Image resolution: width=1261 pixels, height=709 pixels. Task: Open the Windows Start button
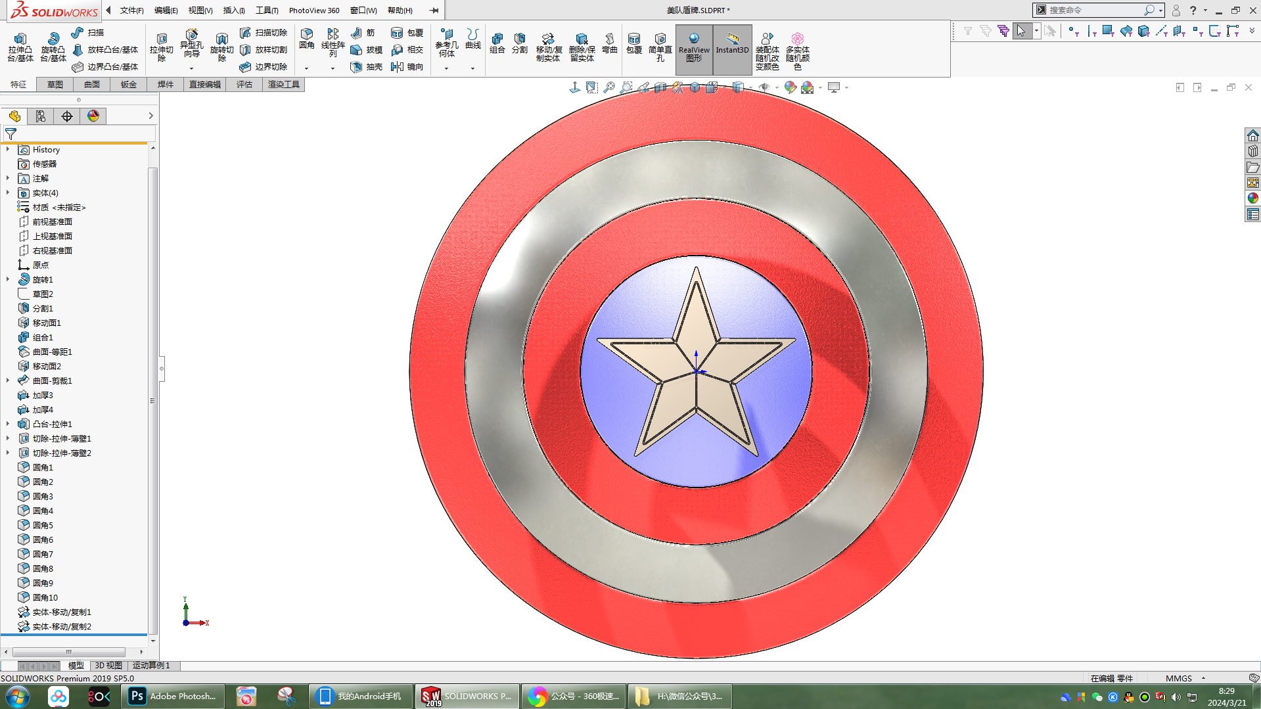click(x=18, y=696)
